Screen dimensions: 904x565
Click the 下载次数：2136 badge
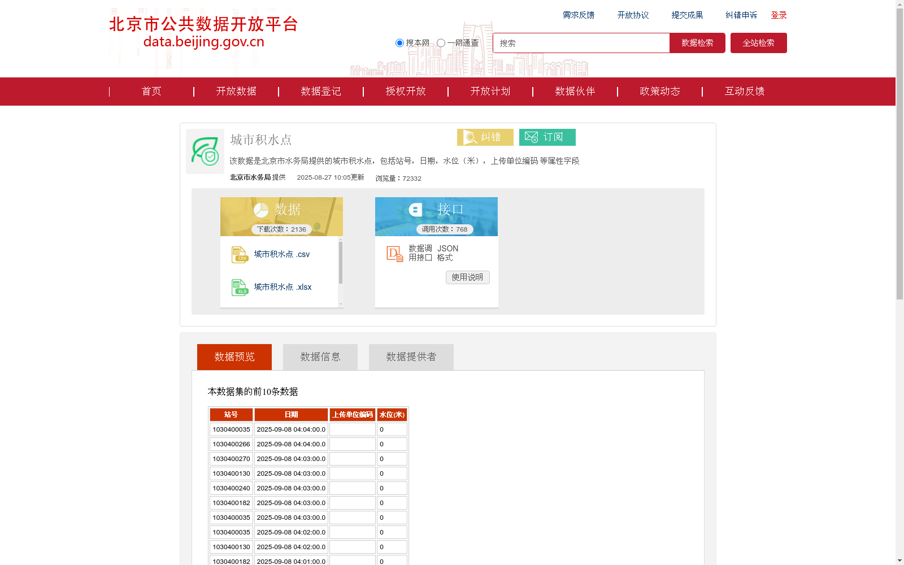click(x=281, y=229)
